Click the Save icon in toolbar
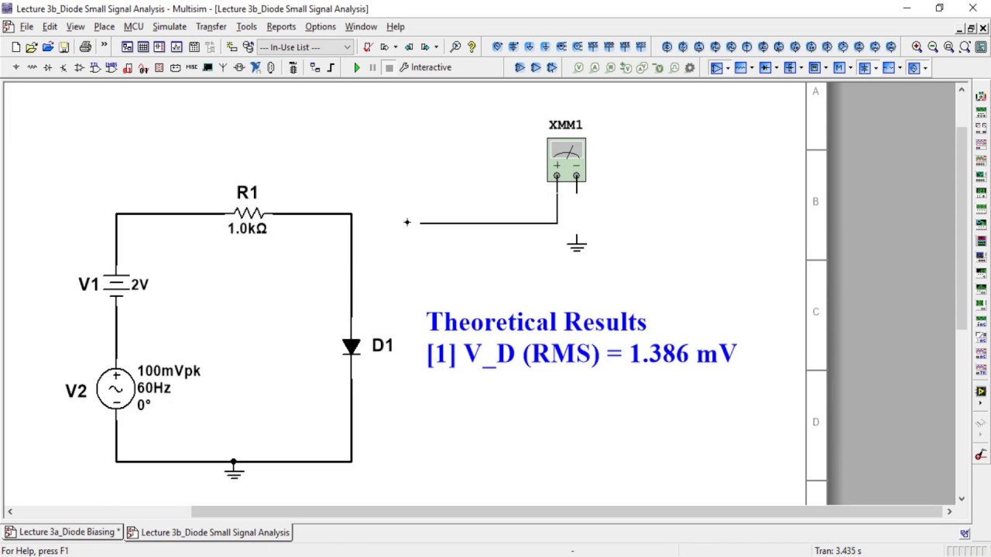The height and width of the screenshot is (557, 991). (64, 47)
